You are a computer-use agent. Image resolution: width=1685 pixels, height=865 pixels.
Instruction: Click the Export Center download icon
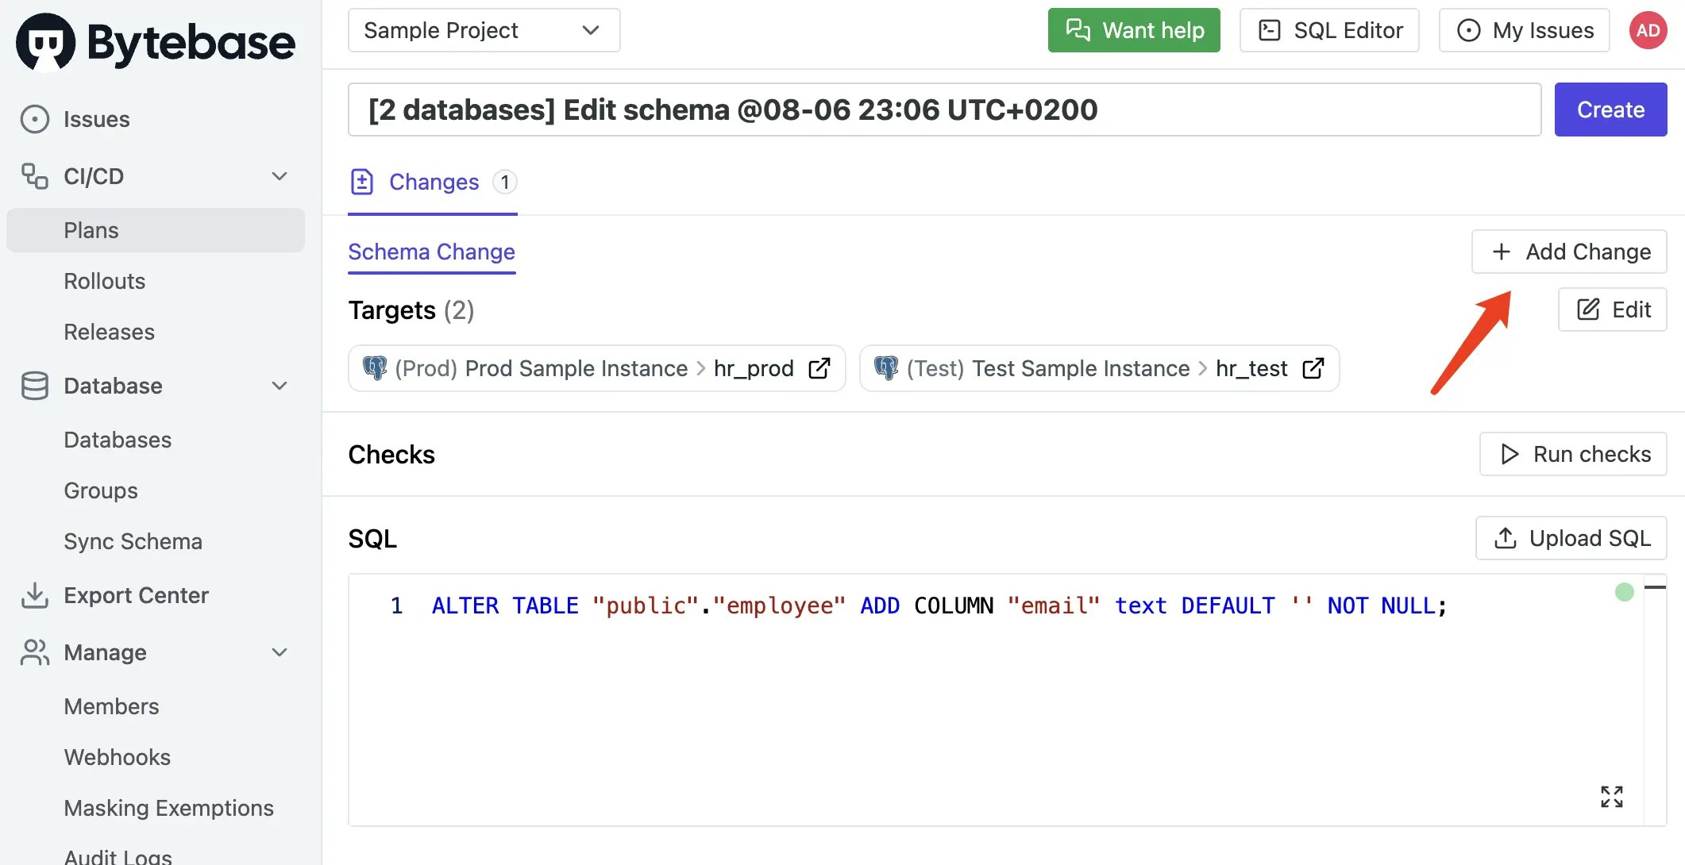click(x=35, y=595)
